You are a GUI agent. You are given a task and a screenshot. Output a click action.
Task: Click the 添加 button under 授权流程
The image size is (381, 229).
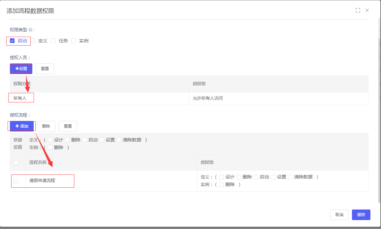(x=22, y=126)
